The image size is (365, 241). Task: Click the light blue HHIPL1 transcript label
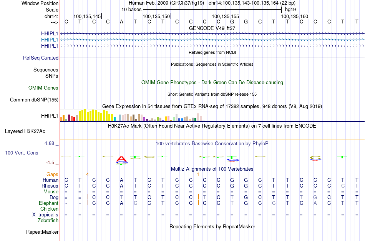click(49, 40)
